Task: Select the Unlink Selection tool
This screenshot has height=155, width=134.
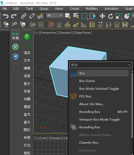Action: click(x=32, y=16)
